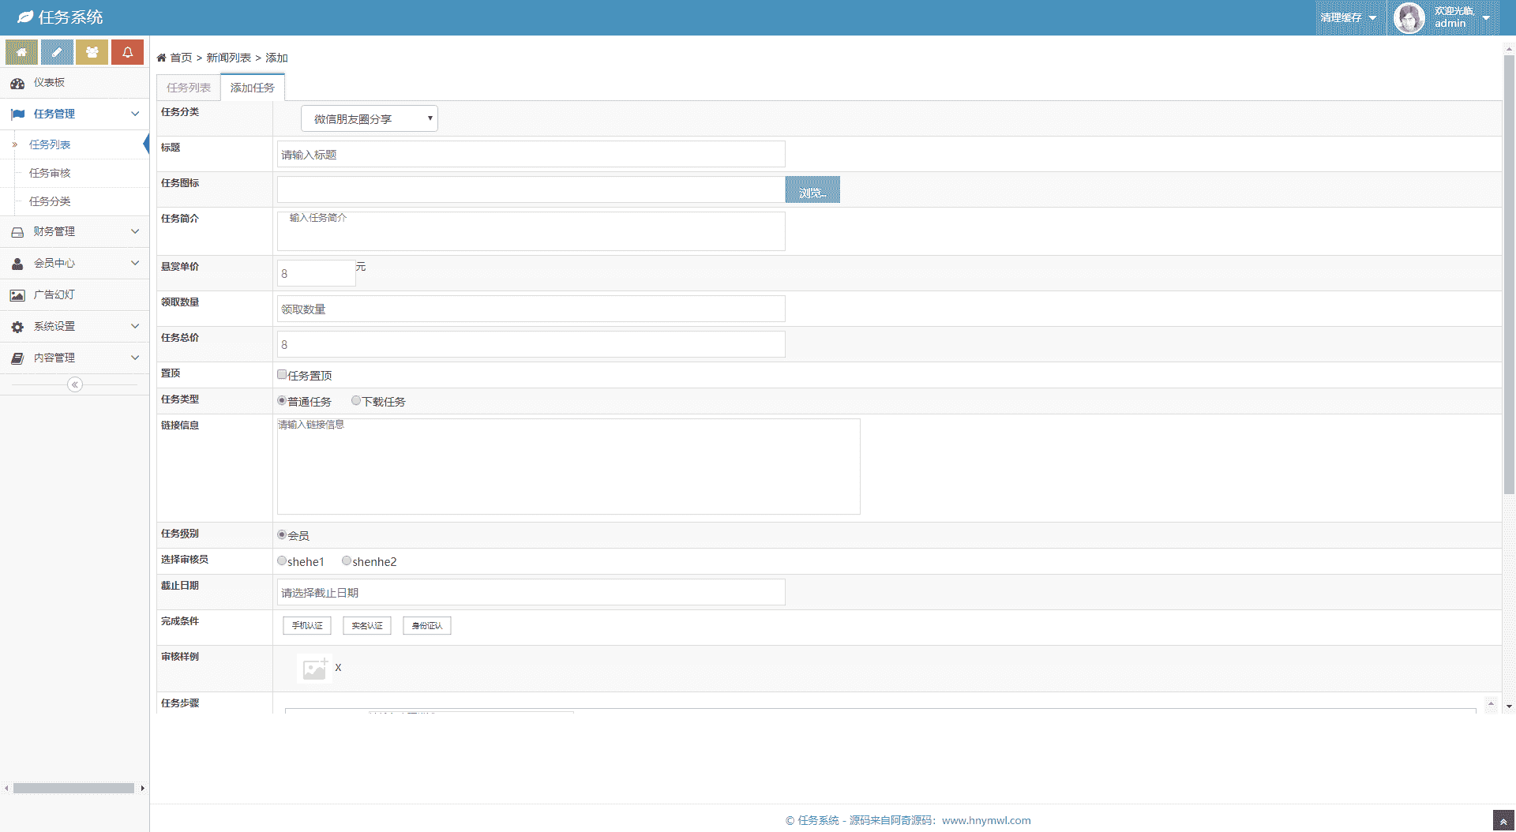Viewport: 1516px width, 832px height.
Task: Click the sidebar horizontal scrollbar
Action: click(x=73, y=788)
